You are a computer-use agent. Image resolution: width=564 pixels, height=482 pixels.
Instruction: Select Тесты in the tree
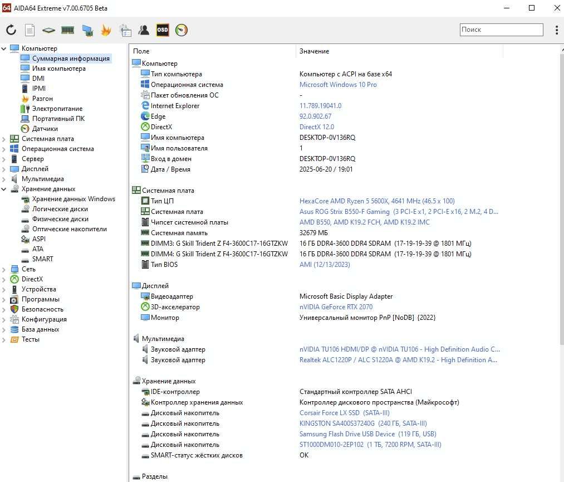30,339
